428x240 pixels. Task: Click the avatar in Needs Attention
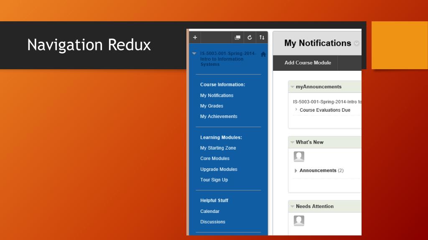(299, 221)
